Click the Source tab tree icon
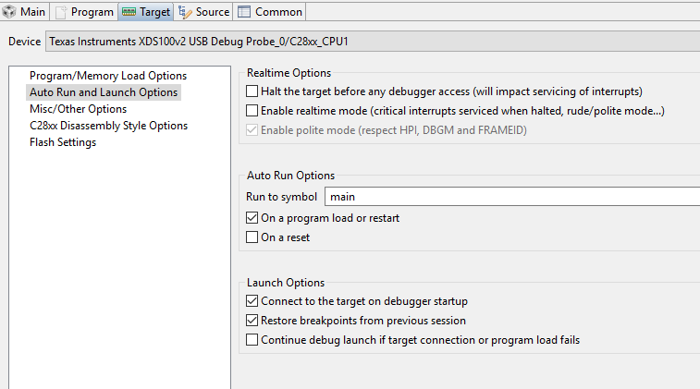Viewport: 700px width, 389px height. point(185,13)
